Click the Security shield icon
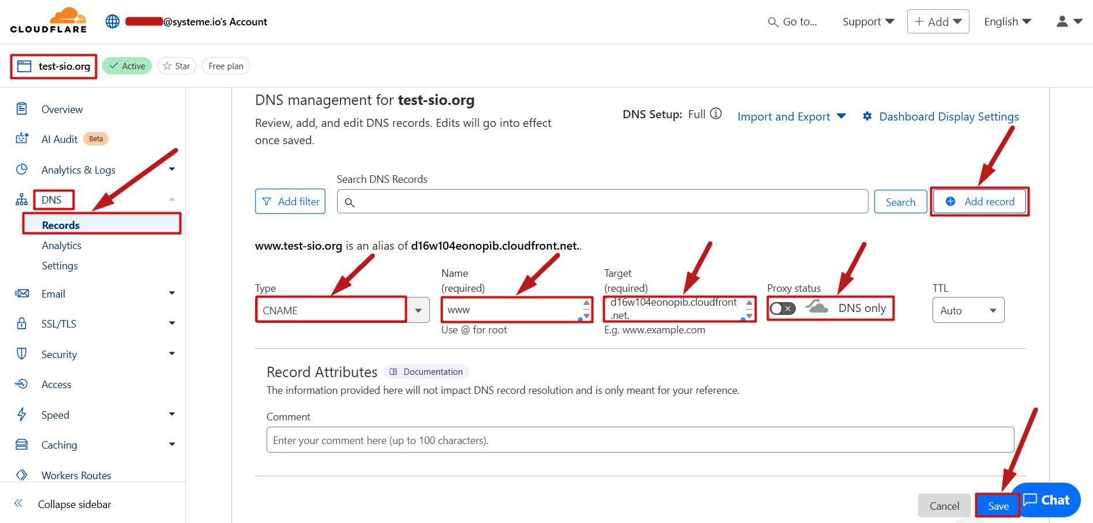The image size is (1093, 523). tap(22, 354)
